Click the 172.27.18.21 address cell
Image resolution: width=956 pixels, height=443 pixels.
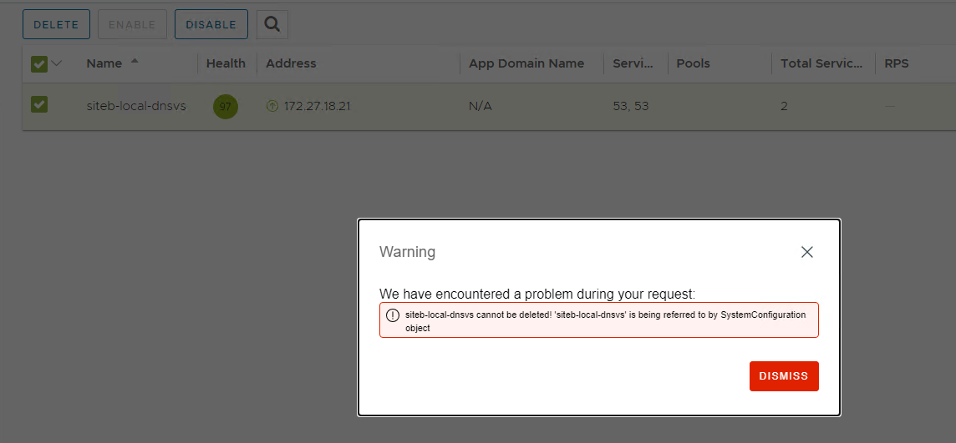(x=317, y=106)
